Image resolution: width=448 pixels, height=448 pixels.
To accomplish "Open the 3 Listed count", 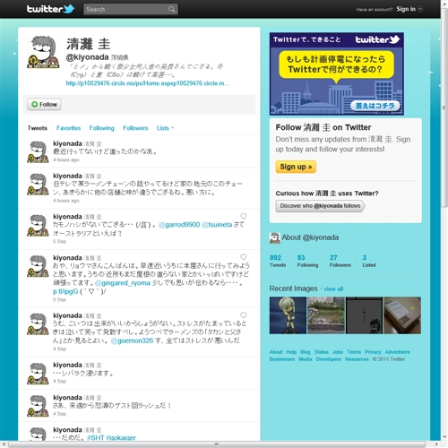I will (x=369, y=261).
